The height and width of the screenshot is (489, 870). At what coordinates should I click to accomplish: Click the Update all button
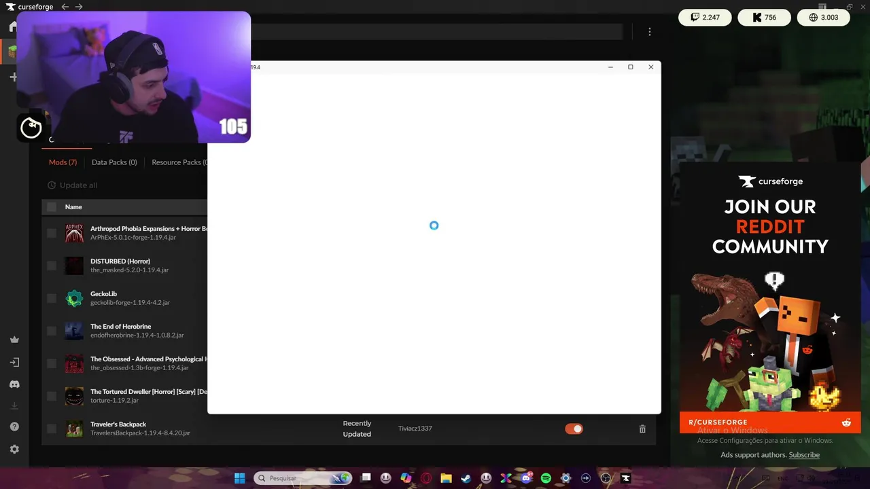[72, 185]
